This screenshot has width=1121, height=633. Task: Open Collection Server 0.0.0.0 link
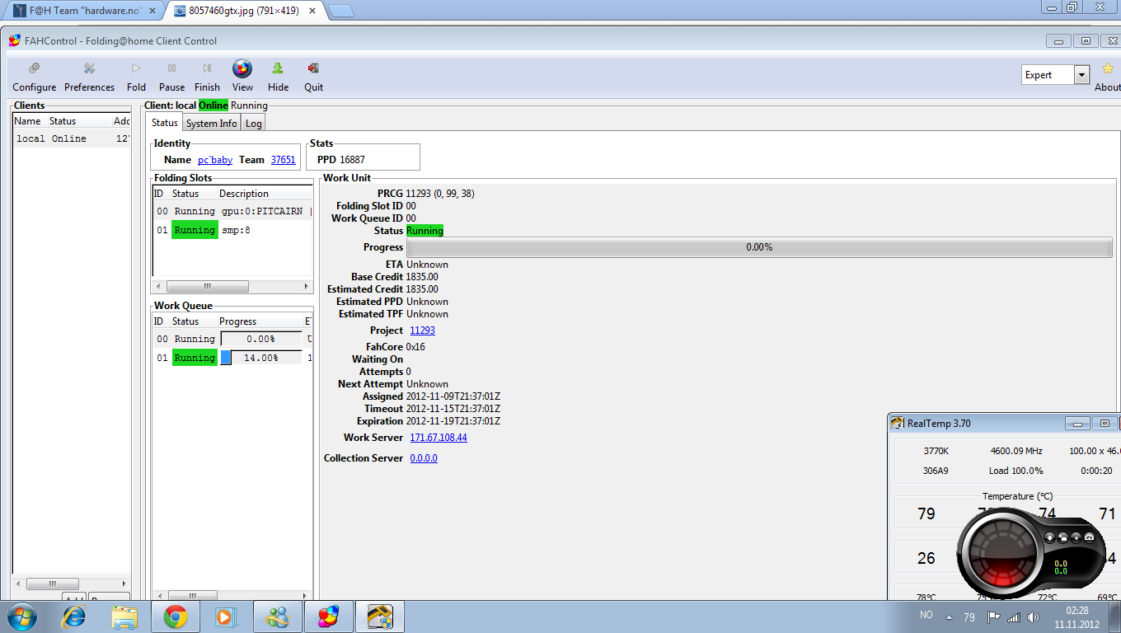(424, 458)
